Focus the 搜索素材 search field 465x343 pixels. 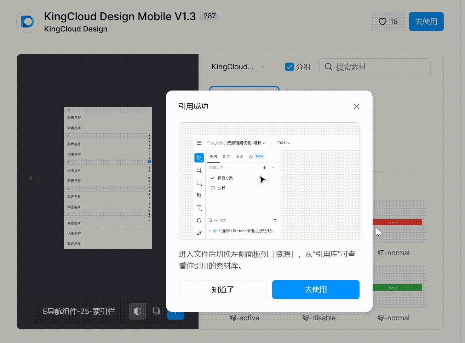[x=375, y=67]
